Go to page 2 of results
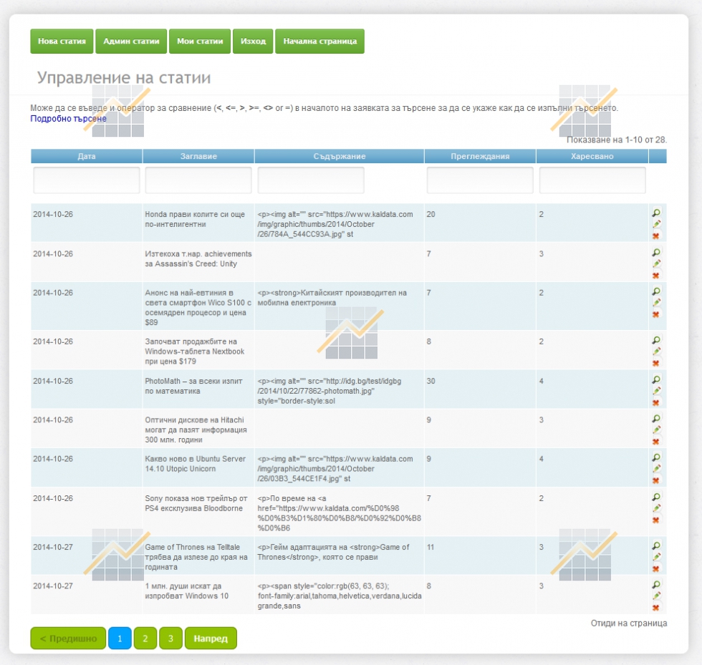Screen dimensions: 702x665 [x=145, y=639]
